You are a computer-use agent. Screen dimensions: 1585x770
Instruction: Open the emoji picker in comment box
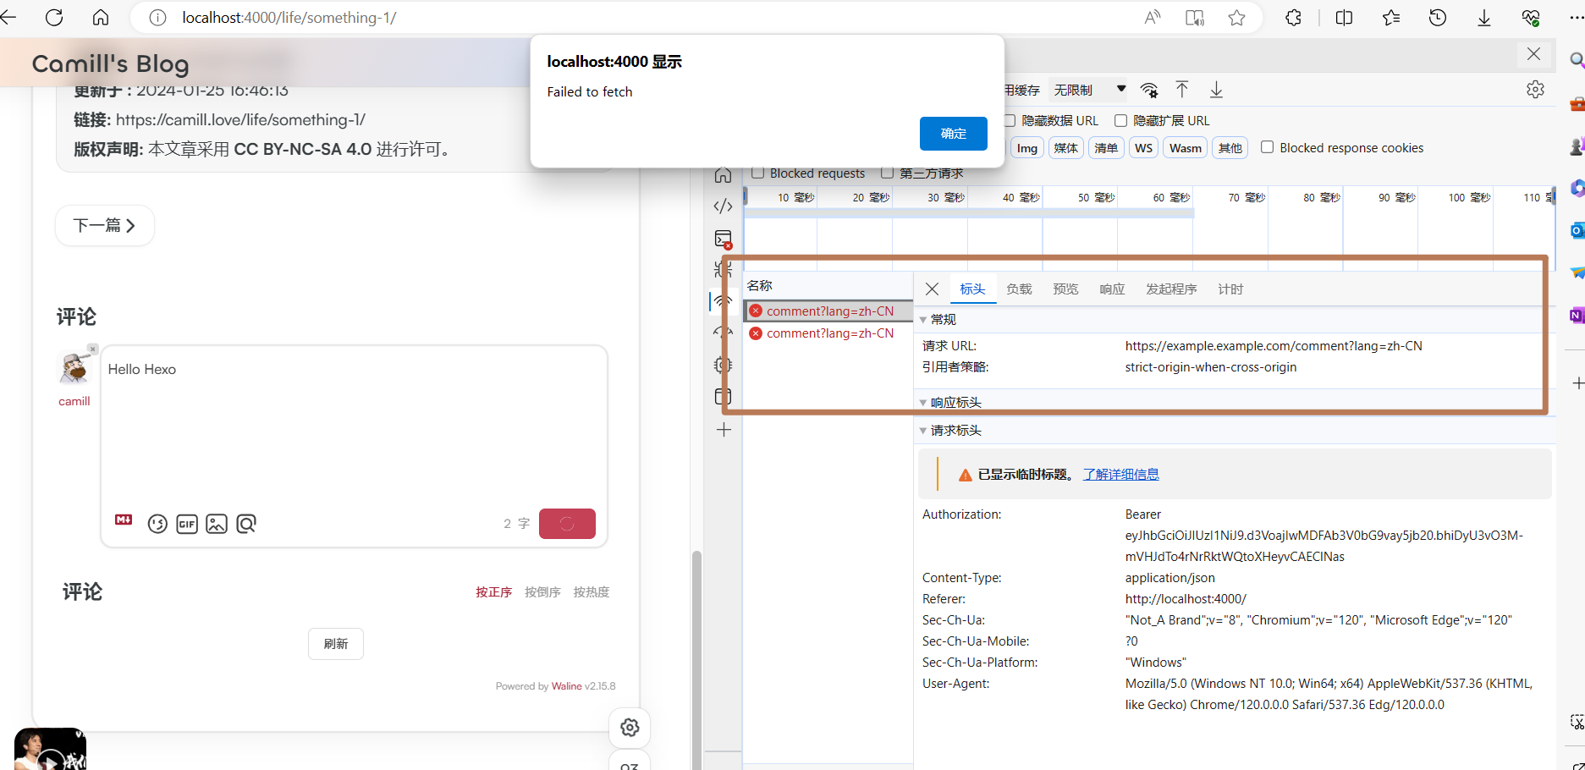pos(157,524)
